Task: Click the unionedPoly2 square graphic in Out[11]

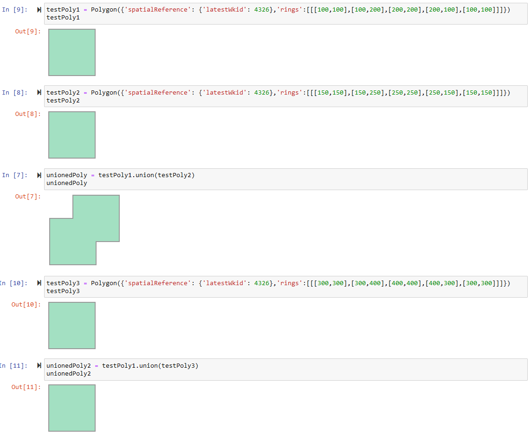Action: click(x=71, y=408)
